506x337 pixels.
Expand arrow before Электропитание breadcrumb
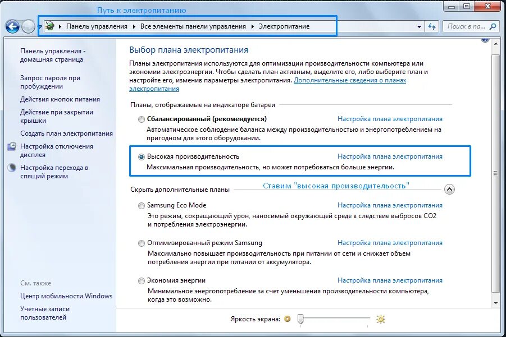click(x=253, y=26)
